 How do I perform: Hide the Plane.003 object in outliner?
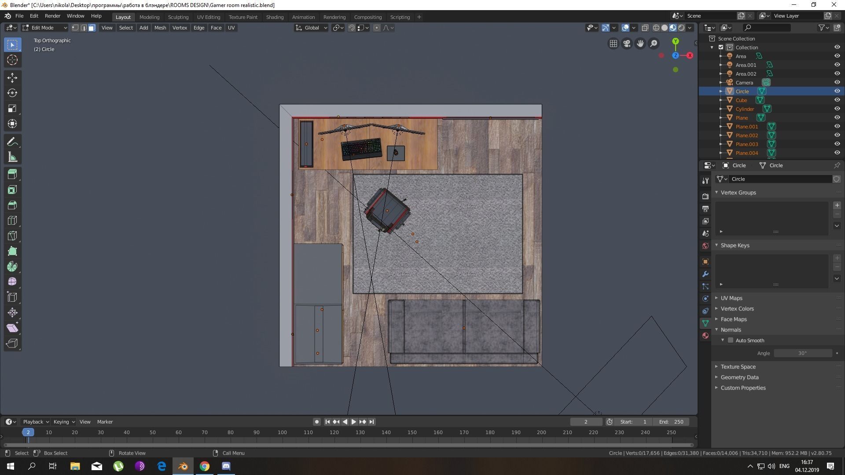coord(837,144)
